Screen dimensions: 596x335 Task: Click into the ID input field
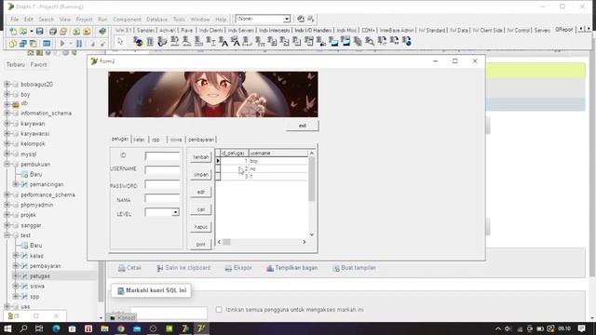point(162,156)
